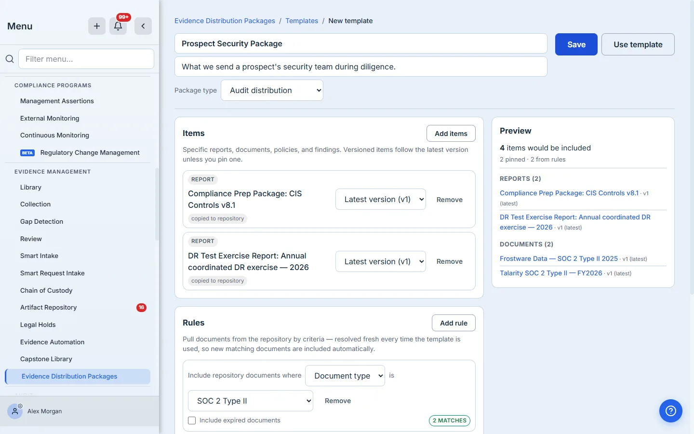Viewport: 694px width, 434px height.
Task: Remove the Document type rule
Action: click(x=338, y=401)
